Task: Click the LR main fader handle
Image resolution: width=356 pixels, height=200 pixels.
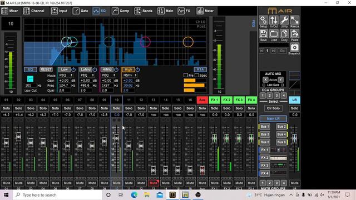Action: tap(294, 138)
